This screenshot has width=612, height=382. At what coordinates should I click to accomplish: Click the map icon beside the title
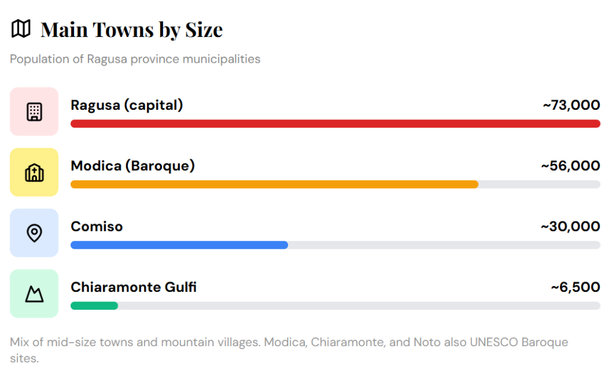pyautogui.click(x=21, y=29)
